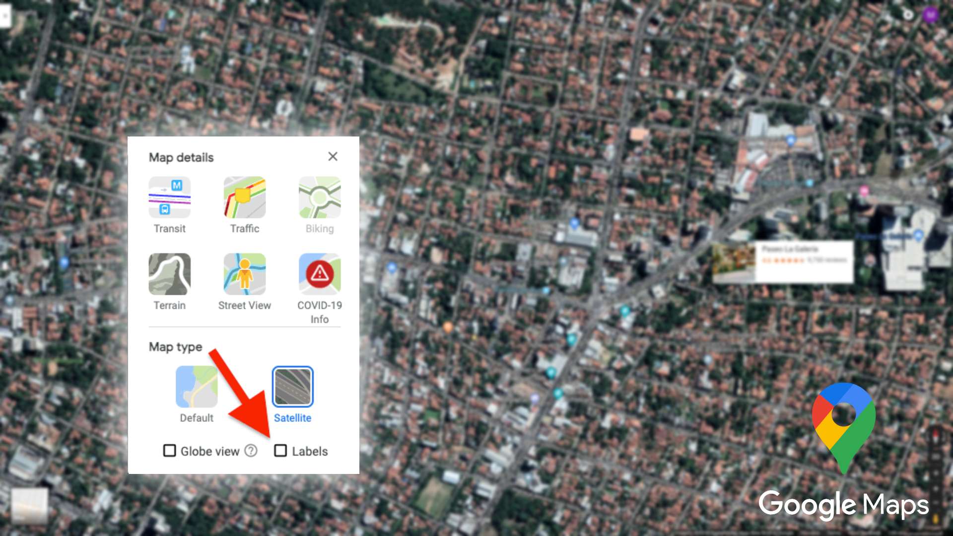
Task: Close the Map details panel
Action: coord(333,157)
